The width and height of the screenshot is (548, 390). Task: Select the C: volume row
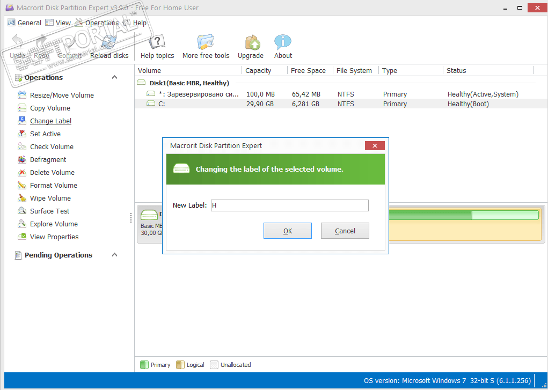tap(341, 104)
